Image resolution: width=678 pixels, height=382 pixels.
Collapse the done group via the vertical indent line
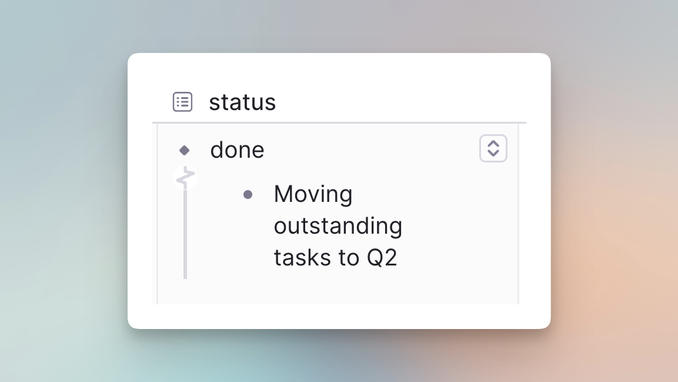[x=185, y=234]
